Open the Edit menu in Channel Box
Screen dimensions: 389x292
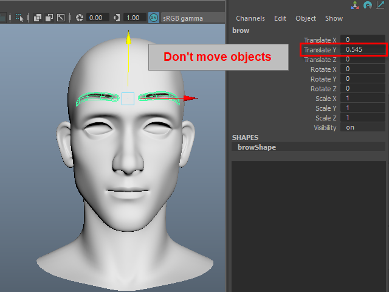click(x=280, y=18)
